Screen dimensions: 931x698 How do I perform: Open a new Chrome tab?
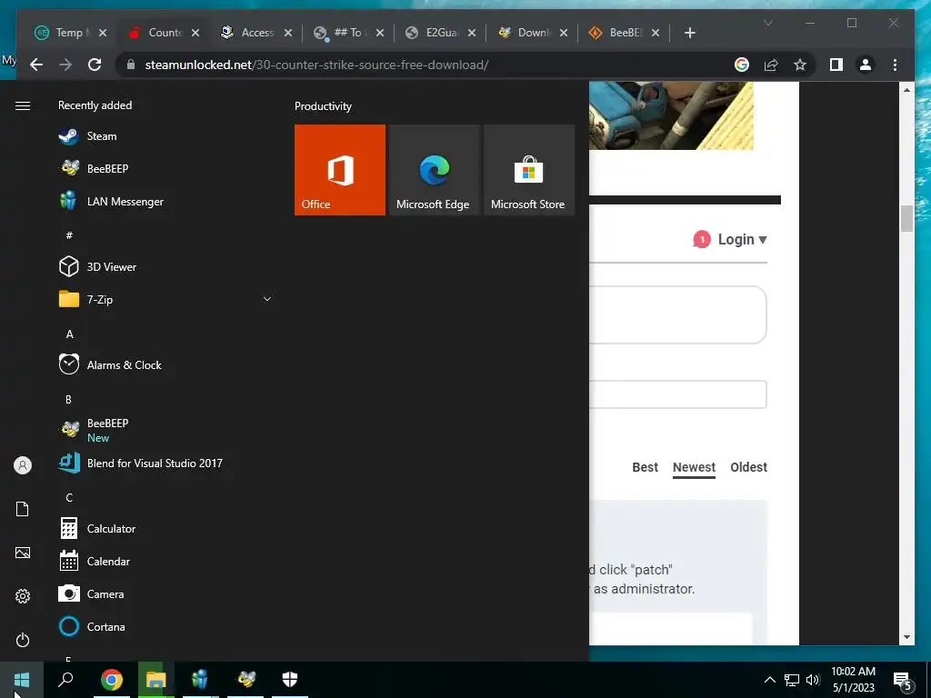coord(689,33)
